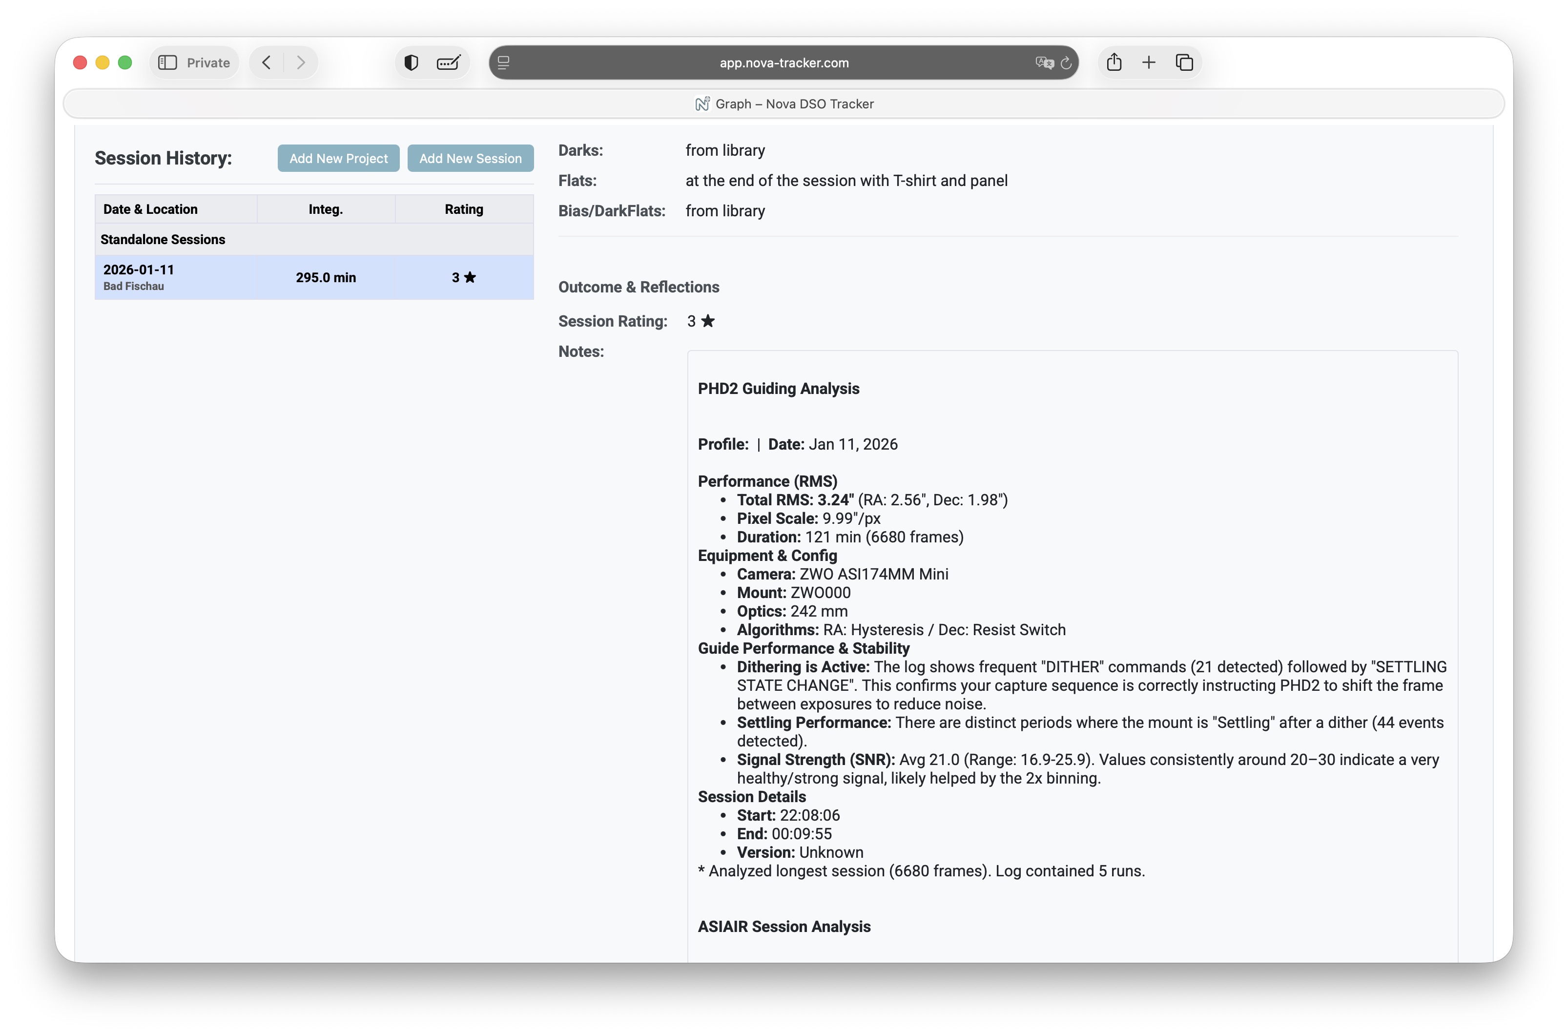Click Add New Session button
Screen dimensions: 1568x1035
pyautogui.click(x=470, y=158)
